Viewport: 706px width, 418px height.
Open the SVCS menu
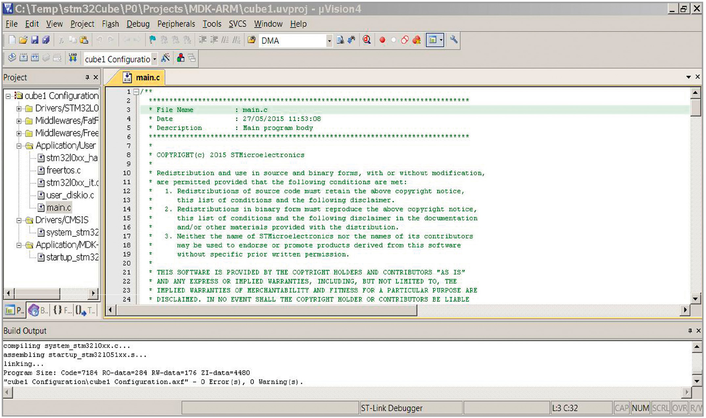tap(237, 24)
